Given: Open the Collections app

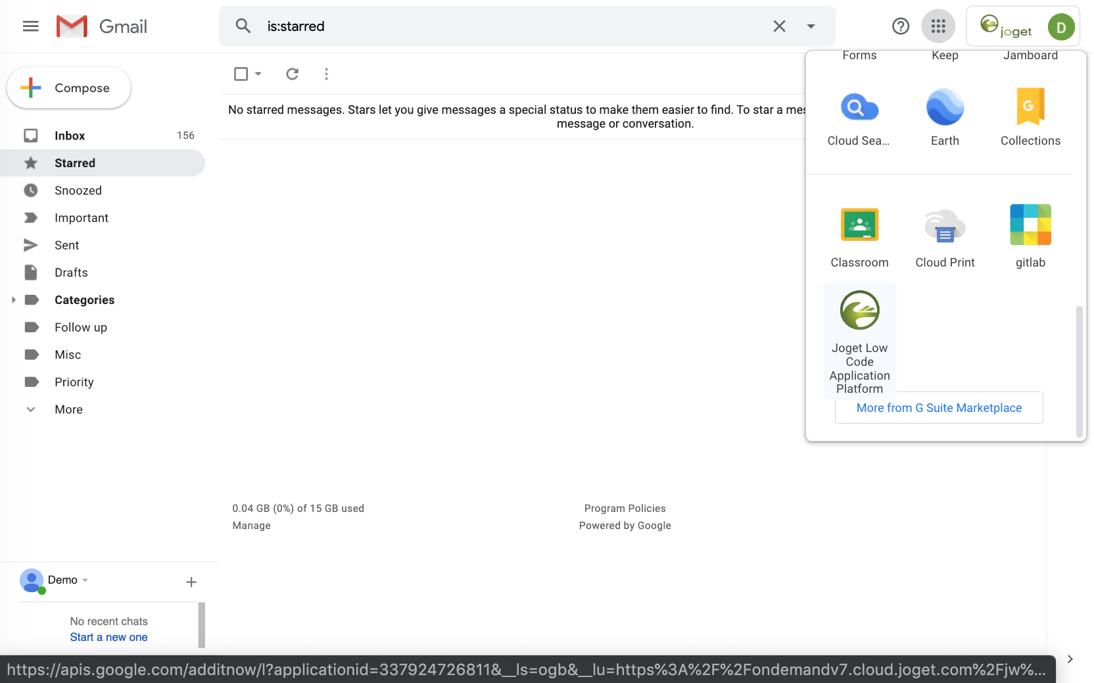Looking at the screenshot, I should [1030, 117].
